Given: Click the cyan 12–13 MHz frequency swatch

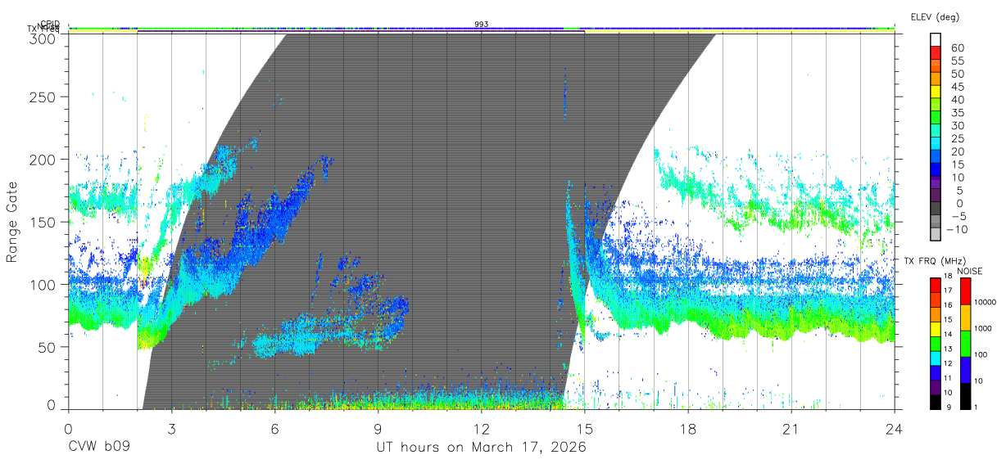Looking at the screenshot, I should [x=936, y=358].
